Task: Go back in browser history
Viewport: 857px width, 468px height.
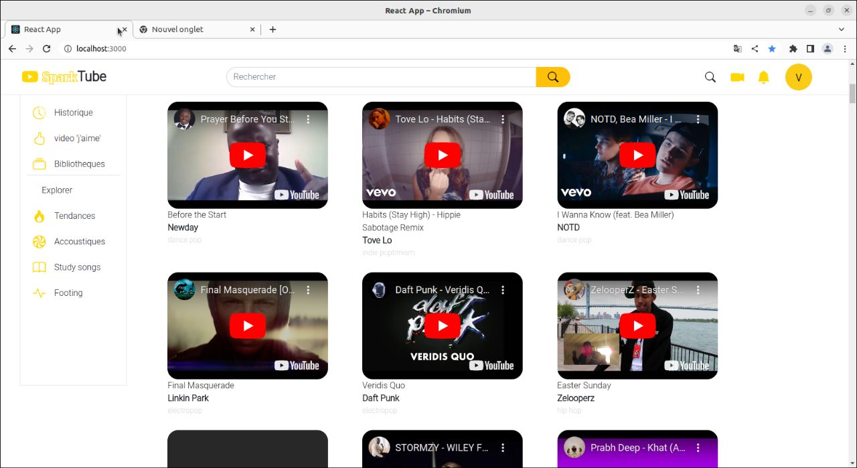Action: 12,49
